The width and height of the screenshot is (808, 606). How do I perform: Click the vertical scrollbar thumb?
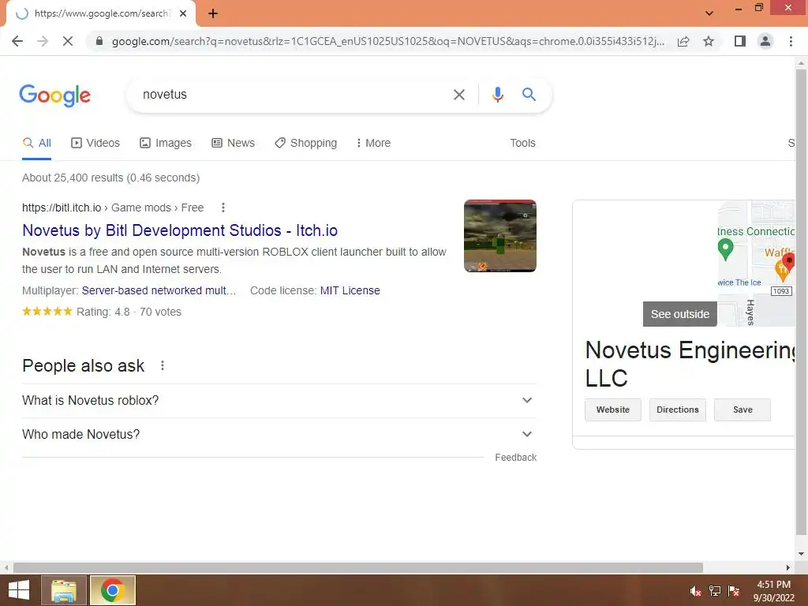[801, 302]
